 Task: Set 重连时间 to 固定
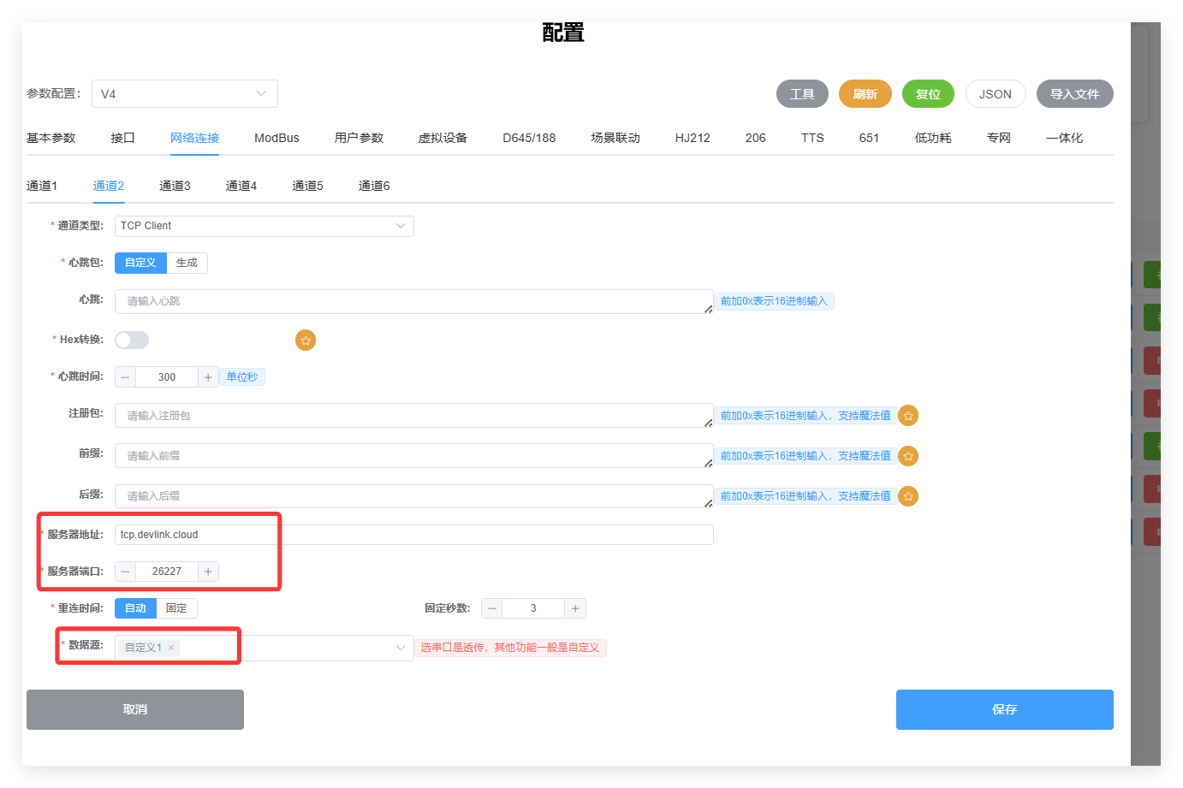click(176, 608)
